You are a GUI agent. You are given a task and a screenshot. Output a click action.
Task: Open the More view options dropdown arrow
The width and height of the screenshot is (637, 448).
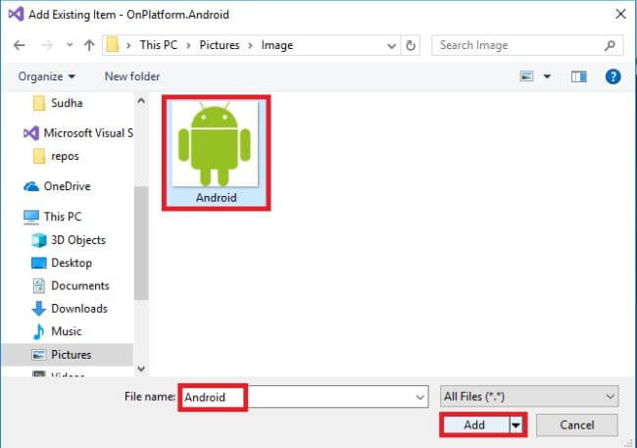[x=547, y=76]
